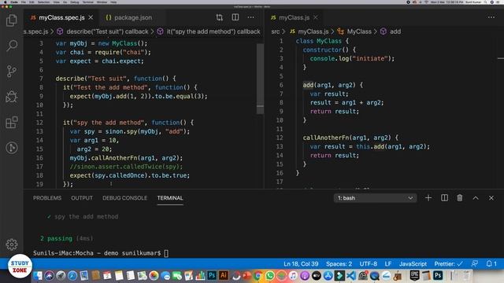Viewport: 504px width, 283px height.
Task: Open the App Store icon in the dock
Action: point(328,275)
